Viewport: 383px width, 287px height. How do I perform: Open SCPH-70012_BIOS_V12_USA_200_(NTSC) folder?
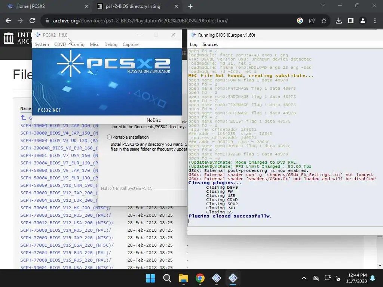click(67, 223)
